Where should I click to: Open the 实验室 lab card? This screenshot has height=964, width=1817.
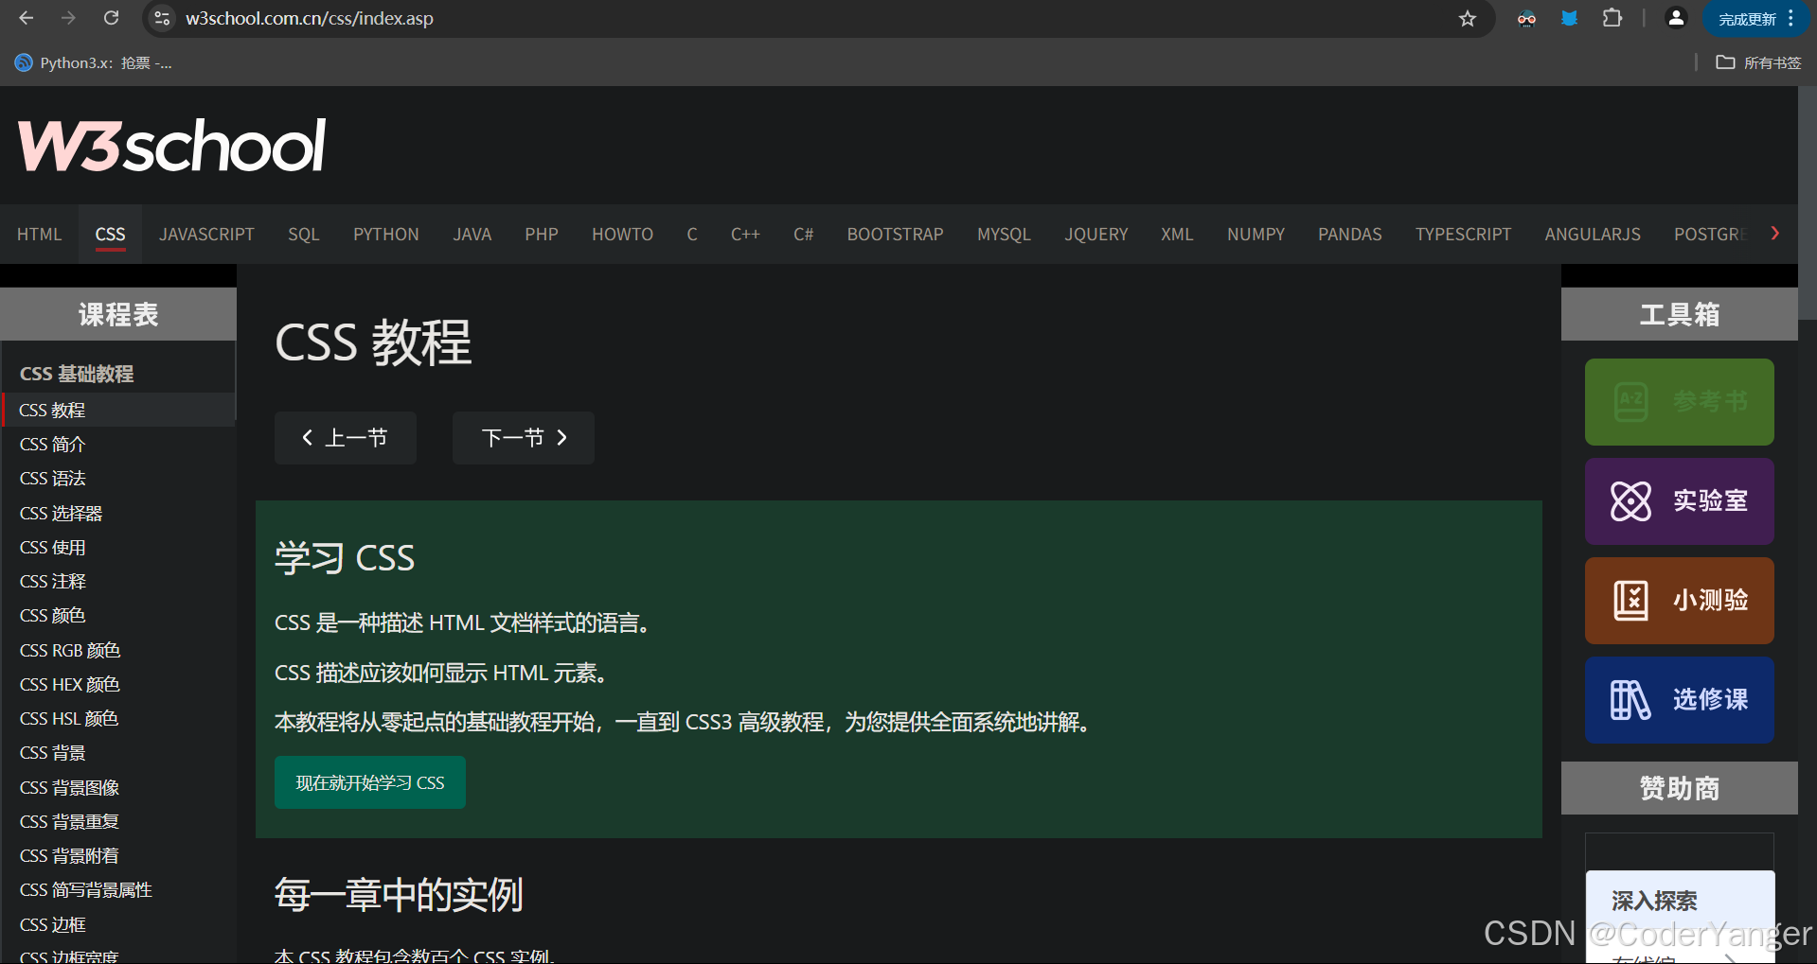1679,501
